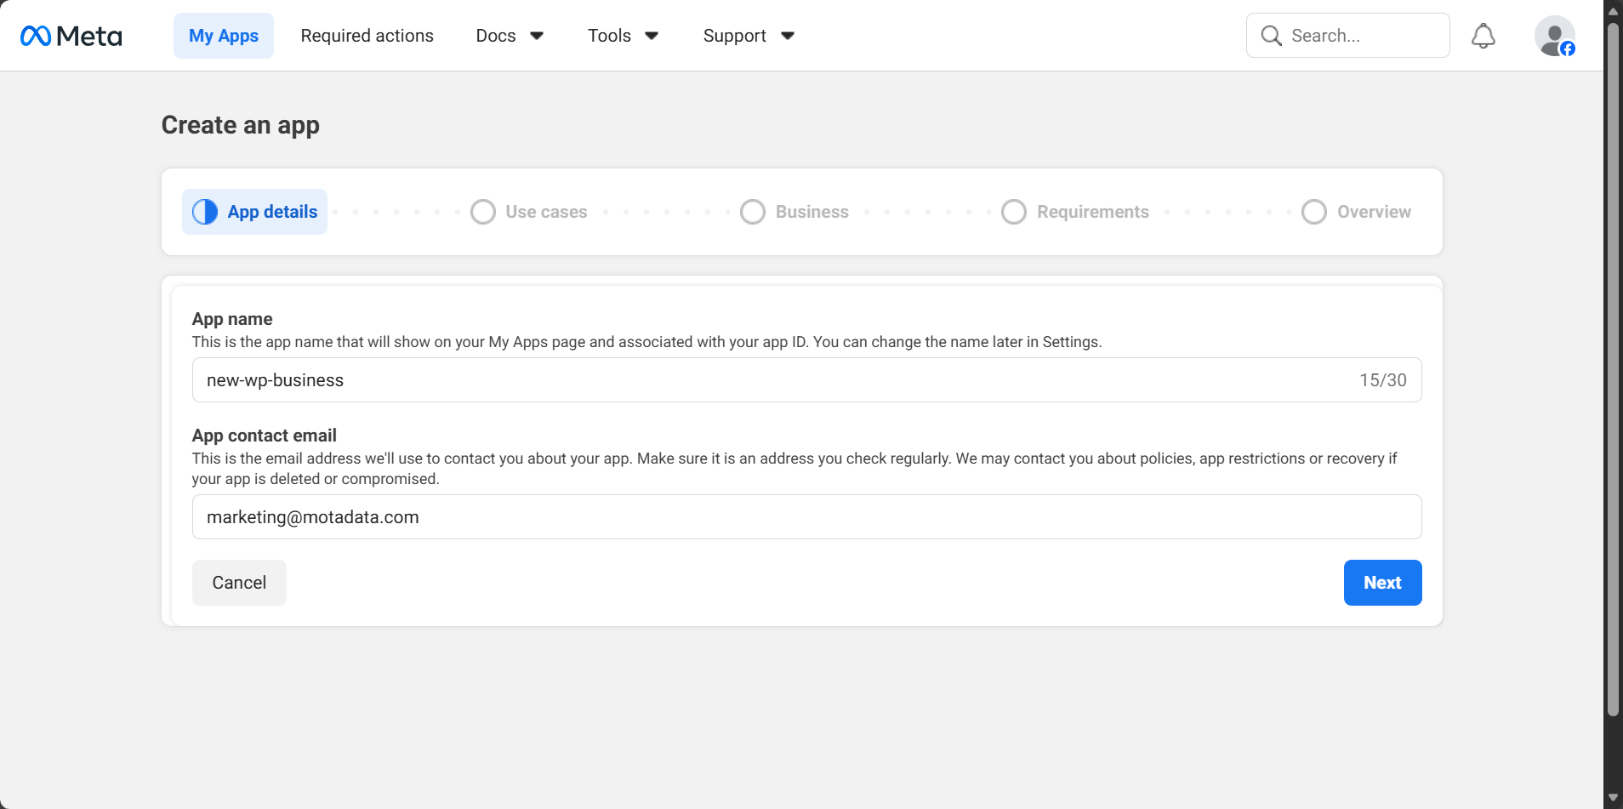Click into the Search box

1348,36
